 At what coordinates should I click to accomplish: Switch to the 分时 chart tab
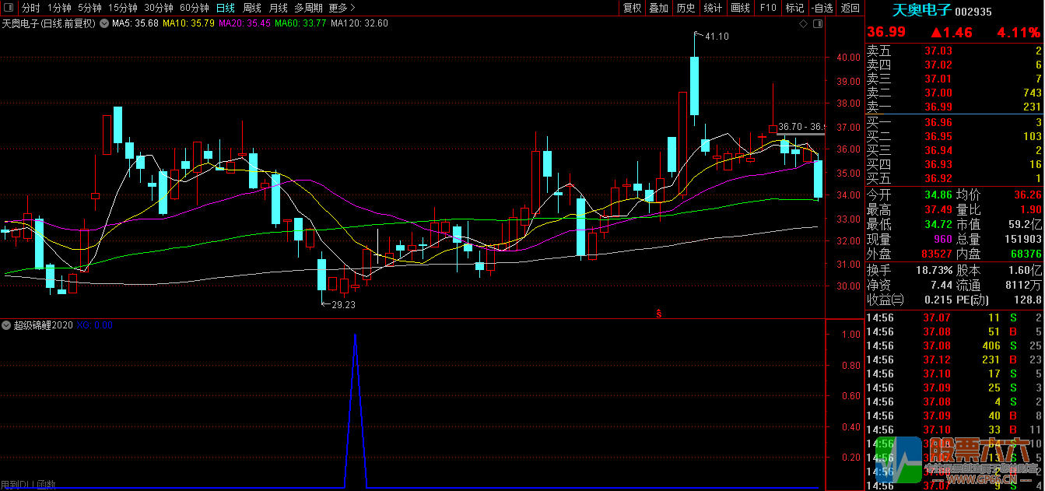click(30, 8)
